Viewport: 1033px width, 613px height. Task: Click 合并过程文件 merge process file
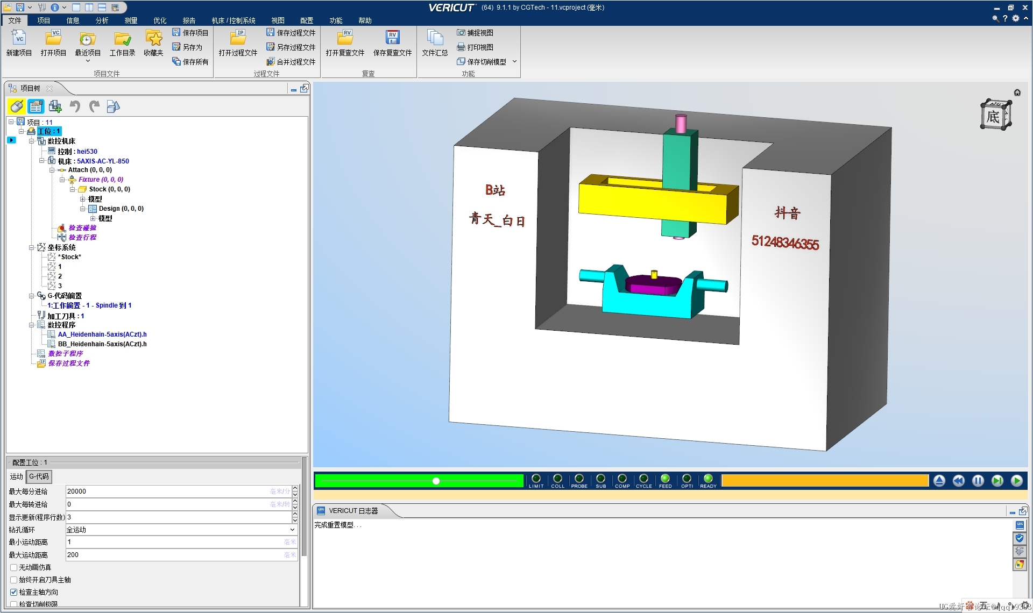pos(291,62)
